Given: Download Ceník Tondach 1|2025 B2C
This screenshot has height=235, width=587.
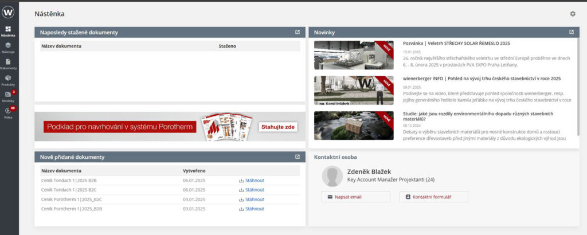Looking at the screenshot, I should [252, 190].
